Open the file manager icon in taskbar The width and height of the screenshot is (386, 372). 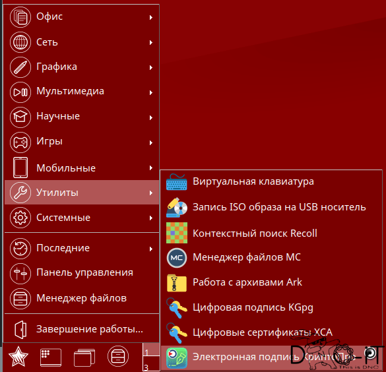pos(118,356)
